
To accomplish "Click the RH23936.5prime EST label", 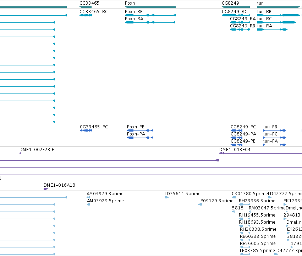I will pos(257,201).
